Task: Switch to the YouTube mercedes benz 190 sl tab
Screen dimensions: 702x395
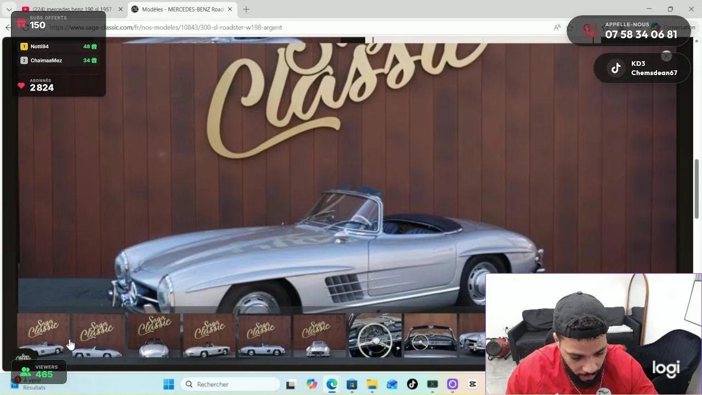Action: [72, 9]
